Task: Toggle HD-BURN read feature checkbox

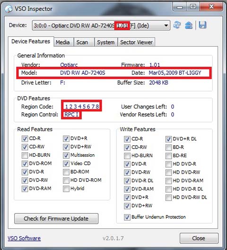Action: [x=25, y=155]
